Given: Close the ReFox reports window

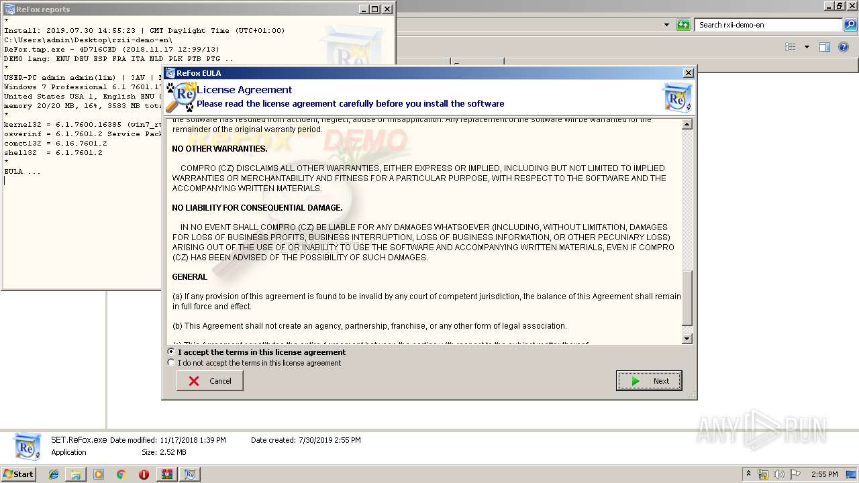Looking at the screenshot, I should click(x=387, y=9).
